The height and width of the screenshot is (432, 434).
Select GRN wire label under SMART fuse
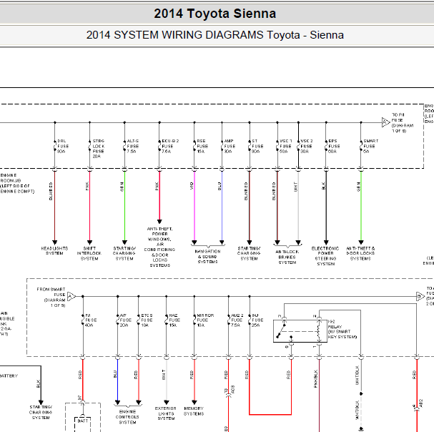coord(358,187)
